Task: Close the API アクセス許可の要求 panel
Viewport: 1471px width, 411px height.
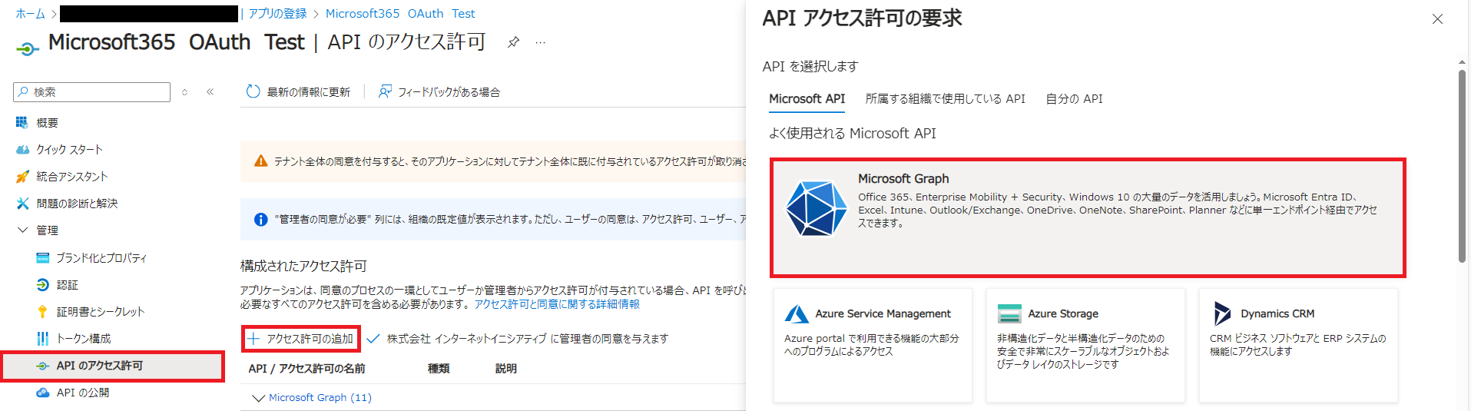Action: [1437, 19]
